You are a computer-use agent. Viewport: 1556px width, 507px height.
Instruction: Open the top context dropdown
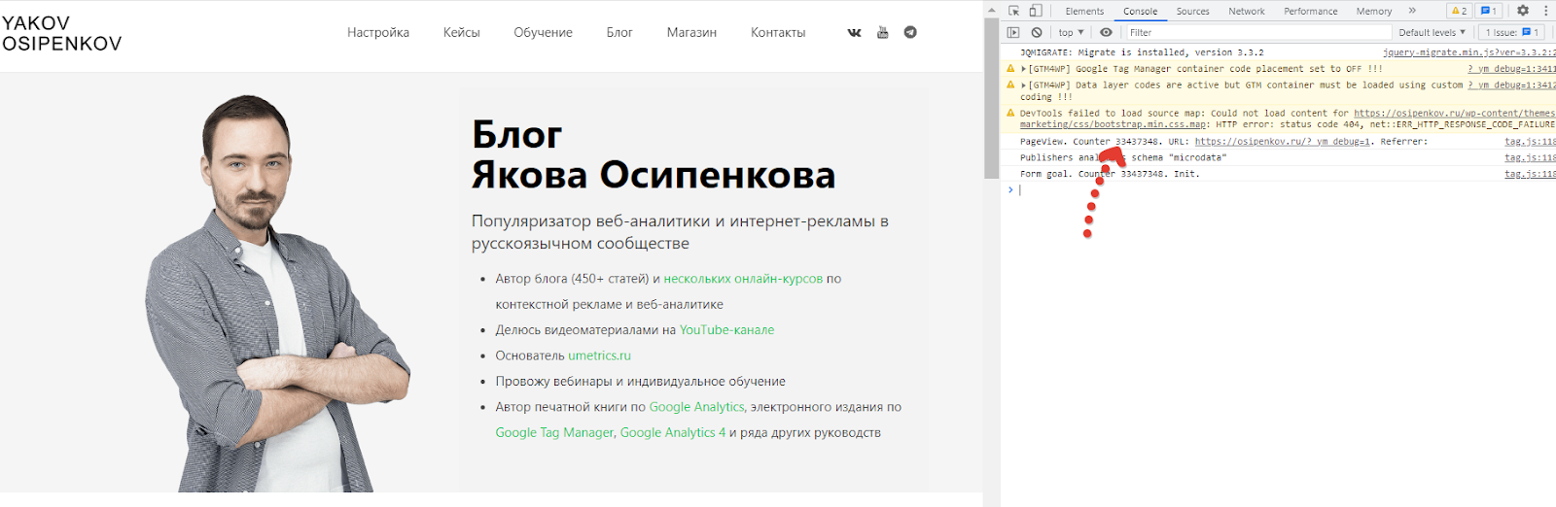click(x=1071, y=32)
